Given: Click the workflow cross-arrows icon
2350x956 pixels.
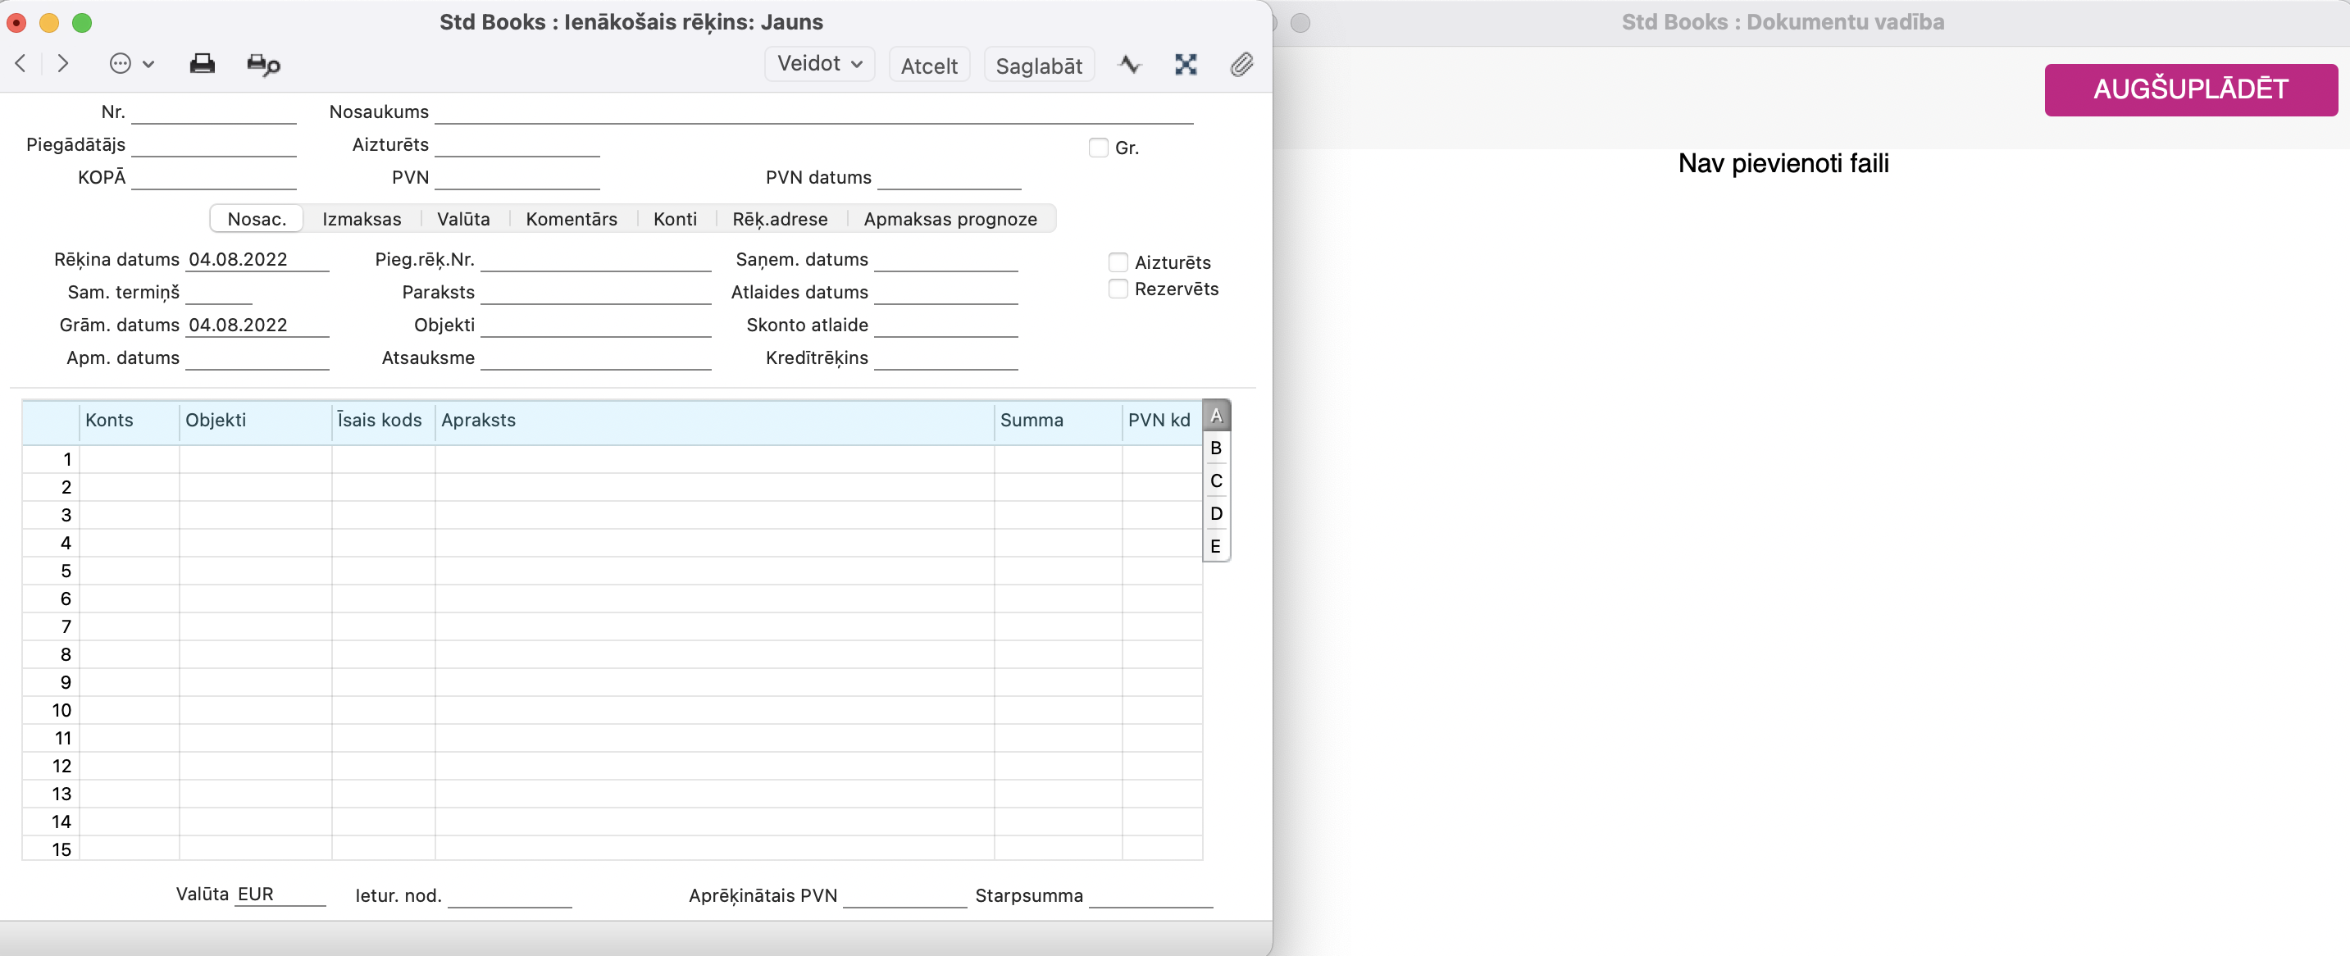Looking at the screenshot, I should [1185, 65].
